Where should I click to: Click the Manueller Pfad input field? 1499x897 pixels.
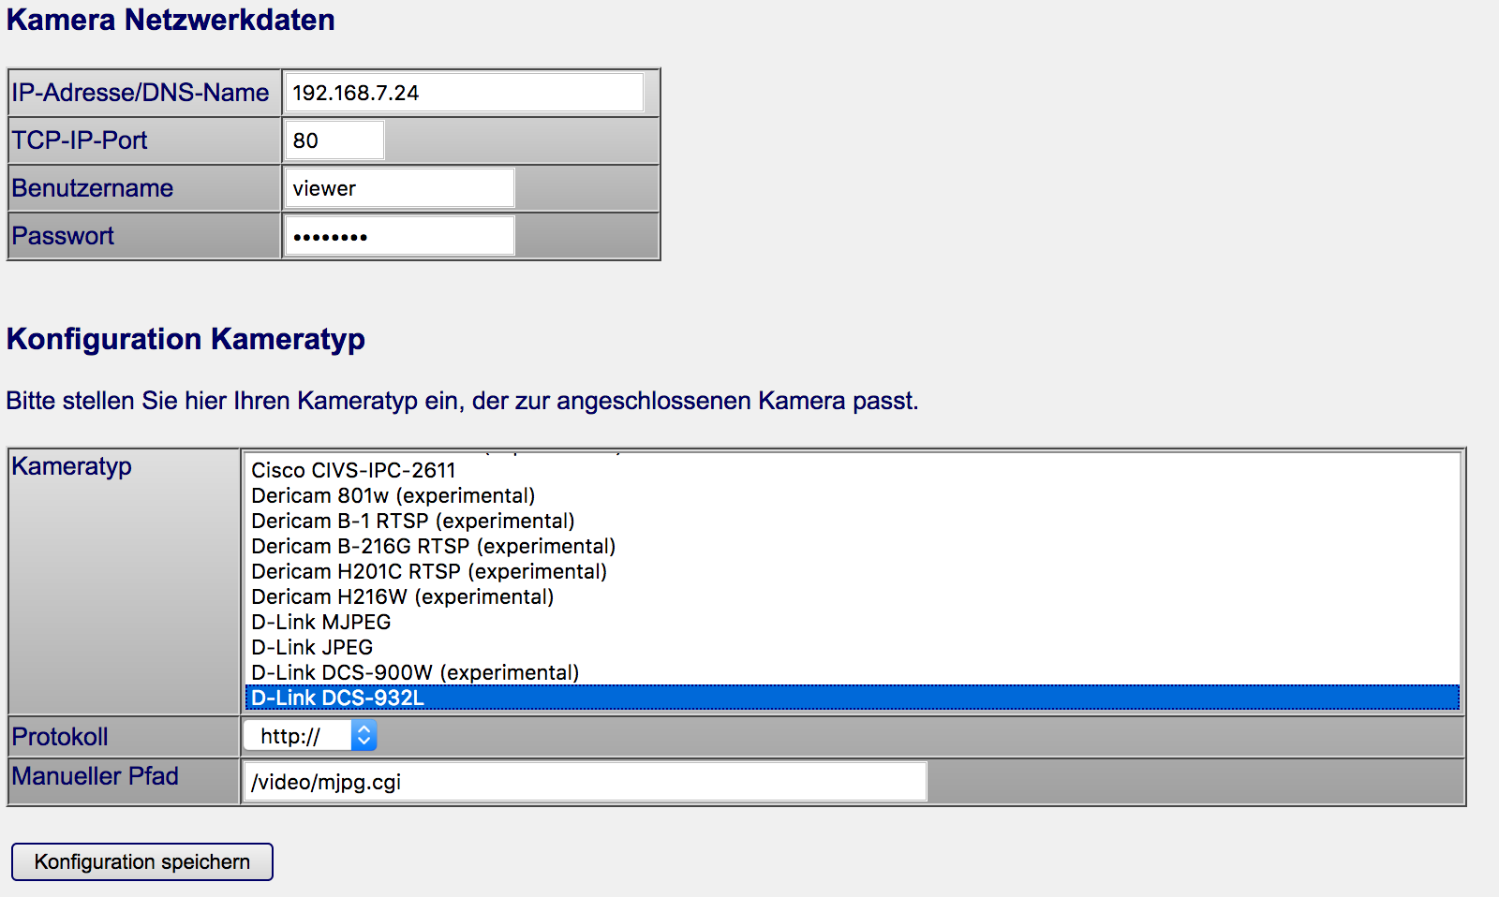586,782
